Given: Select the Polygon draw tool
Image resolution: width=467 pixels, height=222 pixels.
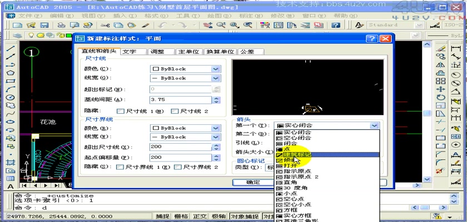Looking at the screenshot, I should coord(11,72).
